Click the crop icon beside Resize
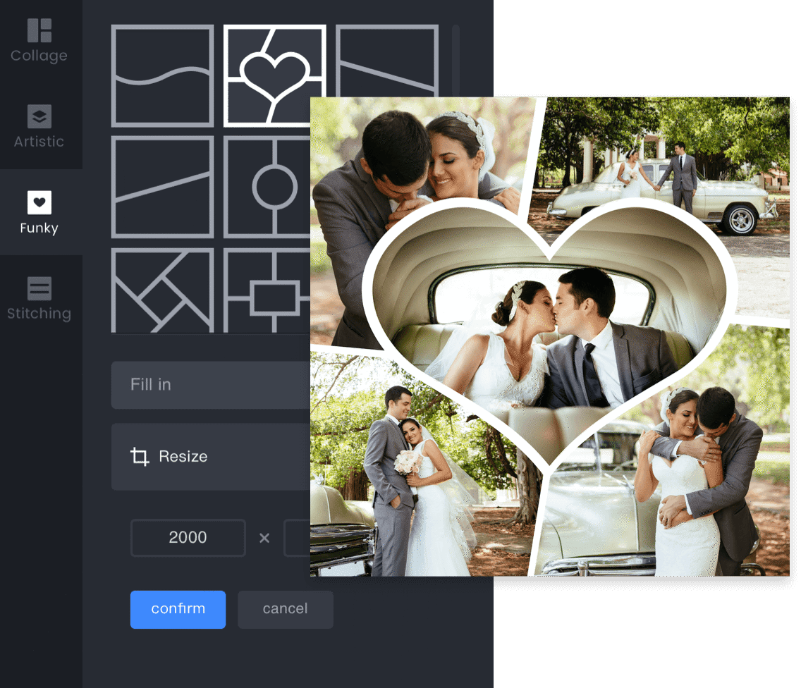Screen dimensions: 801x688 140,457
